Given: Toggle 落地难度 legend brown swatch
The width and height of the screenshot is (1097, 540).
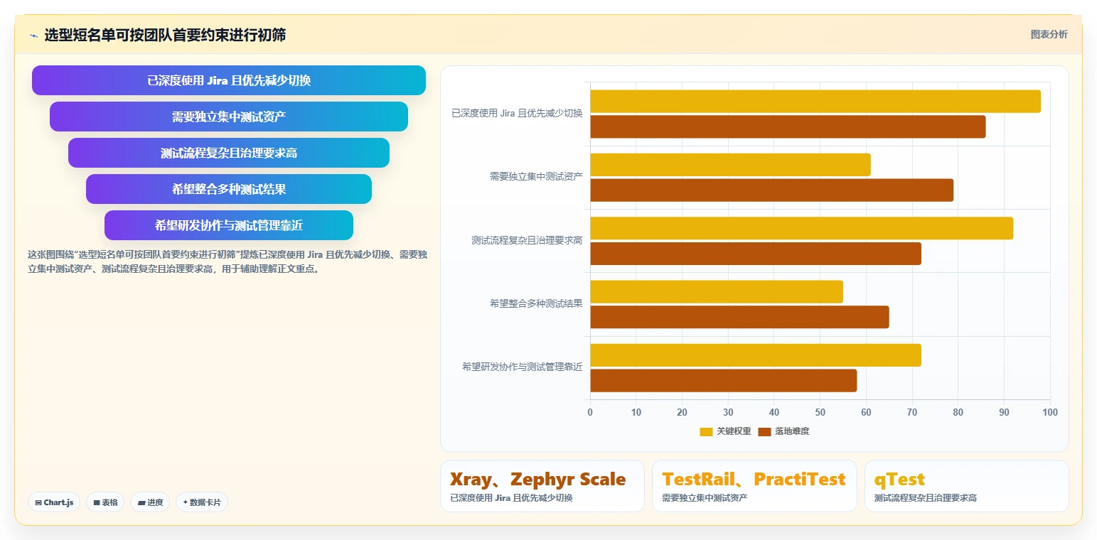Looking at the screenshot, I should 764,431.
